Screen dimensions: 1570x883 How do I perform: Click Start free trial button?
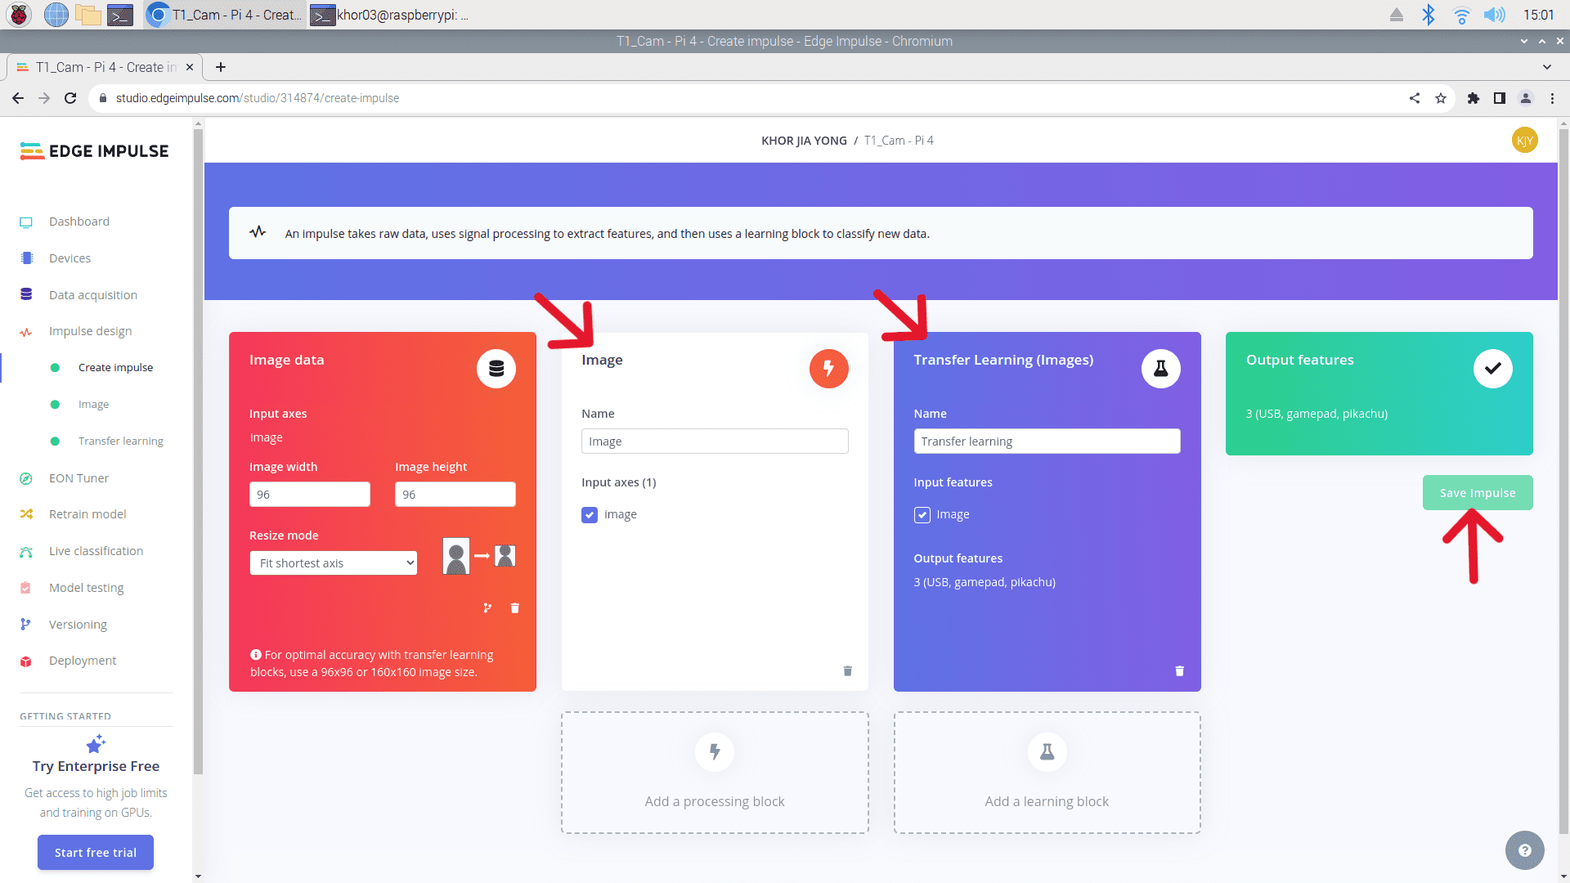pyautogui.click(x=95, y=853)
